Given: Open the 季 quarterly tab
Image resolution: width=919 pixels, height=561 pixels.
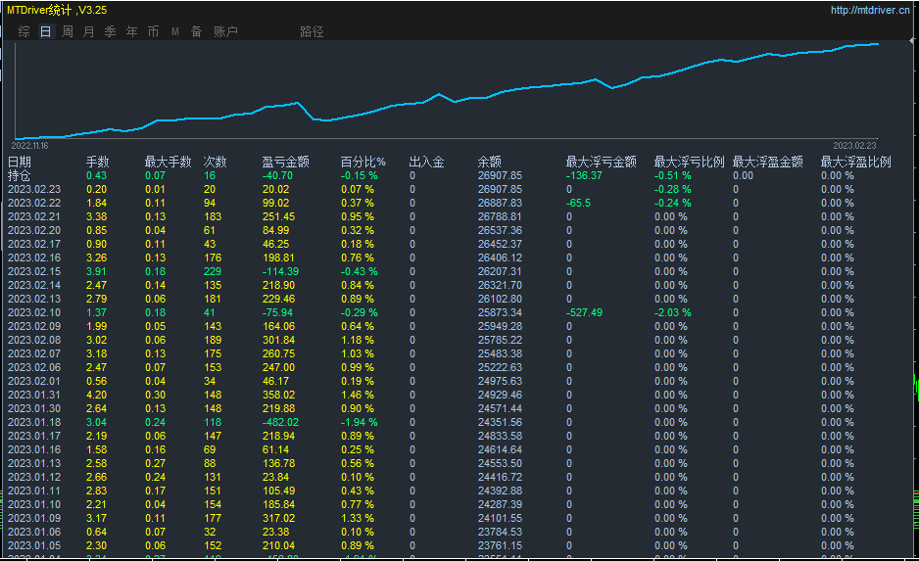Looking at the screenshot, I should pyautogui.click(x=110, y=31).
